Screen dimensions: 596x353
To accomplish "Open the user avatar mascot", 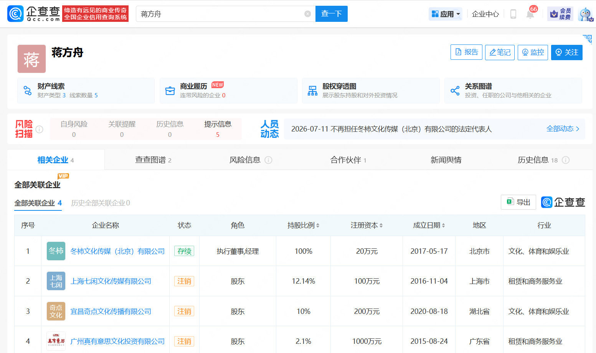I will (x=585, y=14).
